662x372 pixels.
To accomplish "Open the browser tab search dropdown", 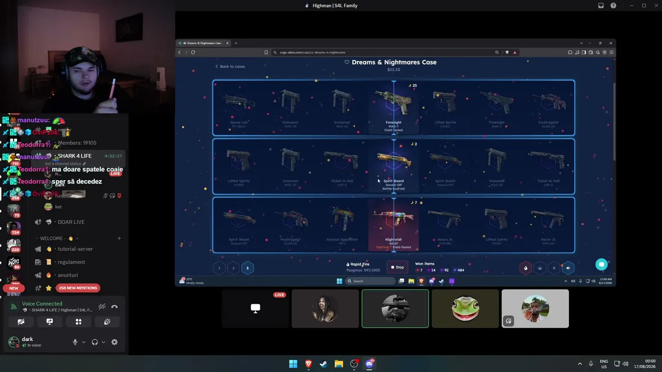I will point(581,43).
